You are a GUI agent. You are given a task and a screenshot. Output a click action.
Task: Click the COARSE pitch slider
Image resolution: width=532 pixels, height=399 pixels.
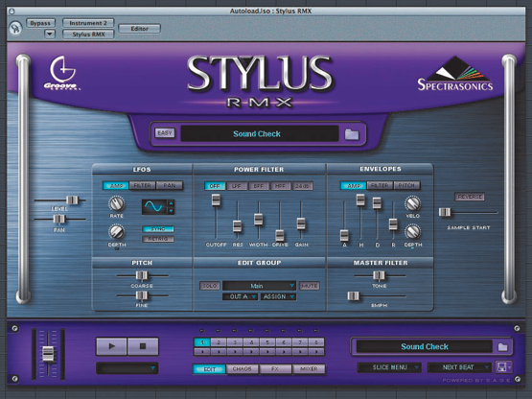tap(142, 275)
